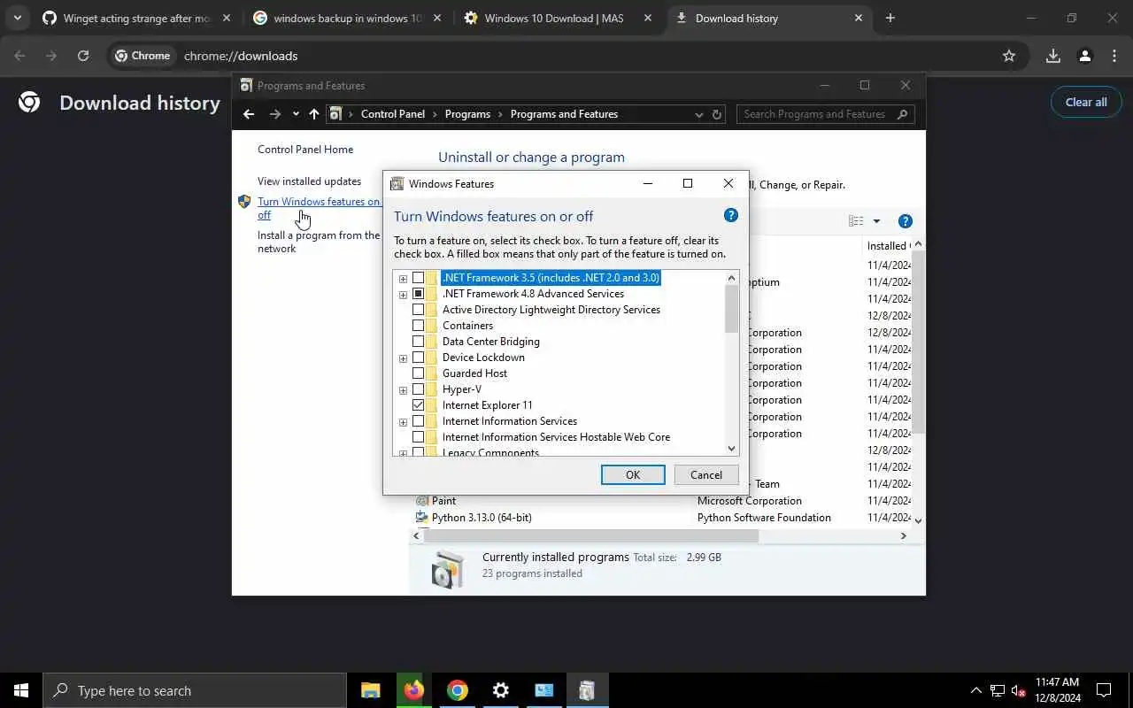This screenshot has width=1133, height=708.
Task: Open Firefox from the taskbar
Action: (414, 690)
